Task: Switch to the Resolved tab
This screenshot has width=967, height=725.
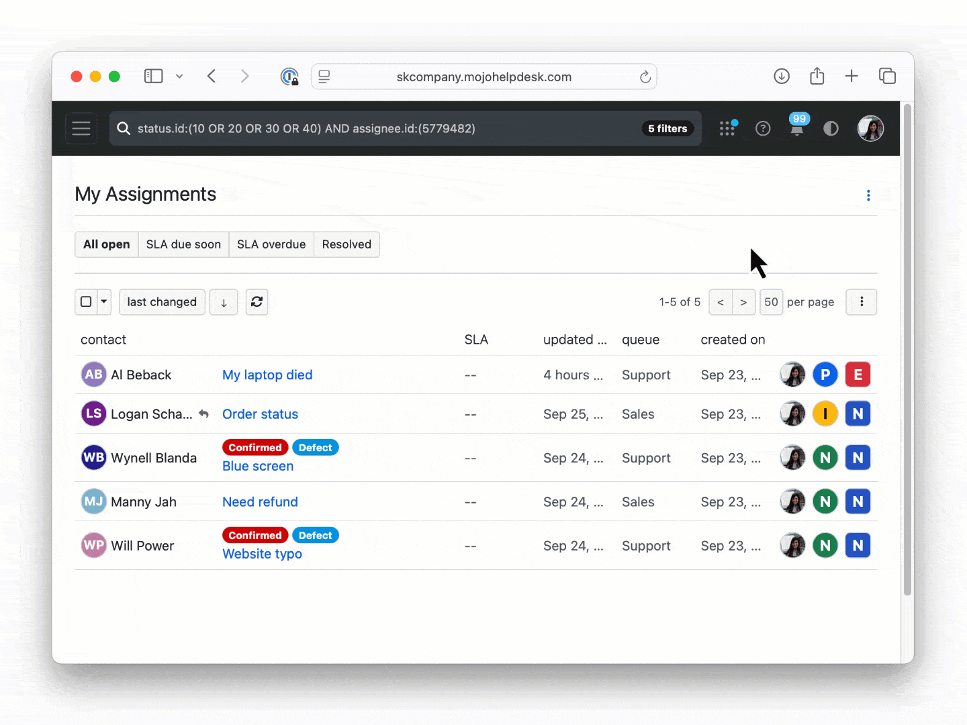Action: click(347, 244)
